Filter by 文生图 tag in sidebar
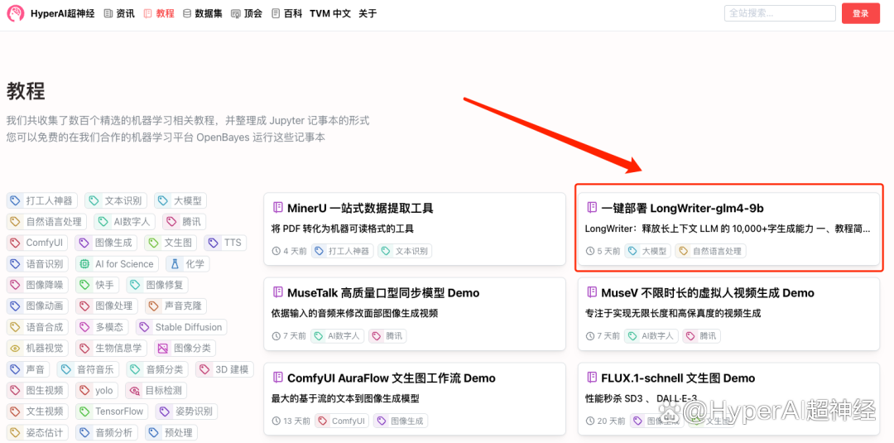Viewport: 894px width, 443px height. click(x=171, y=243)
